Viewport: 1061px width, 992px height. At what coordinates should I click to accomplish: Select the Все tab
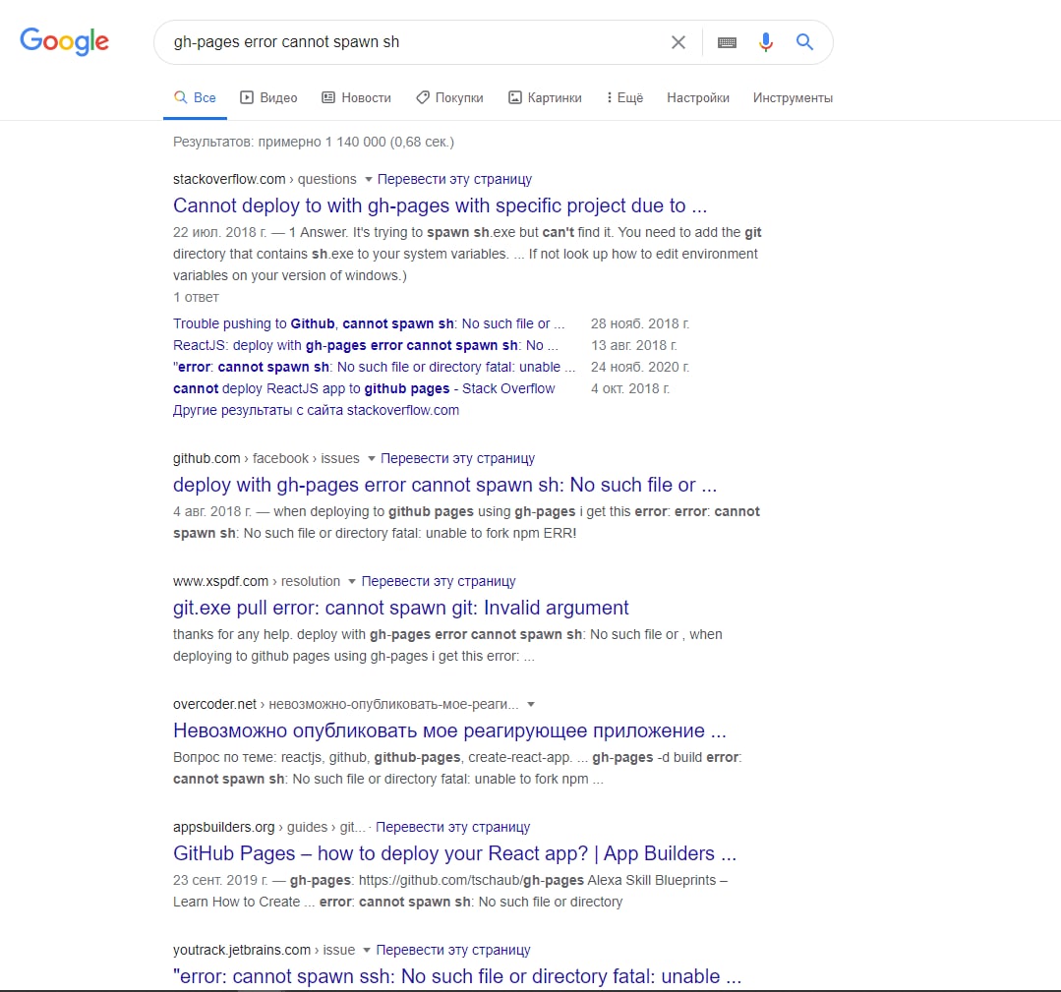tap(195, 97)
